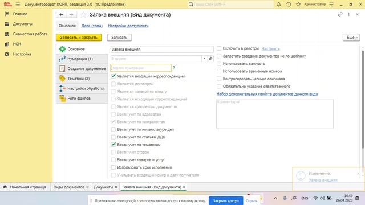Click the Роли файлов folders icon

62,99
